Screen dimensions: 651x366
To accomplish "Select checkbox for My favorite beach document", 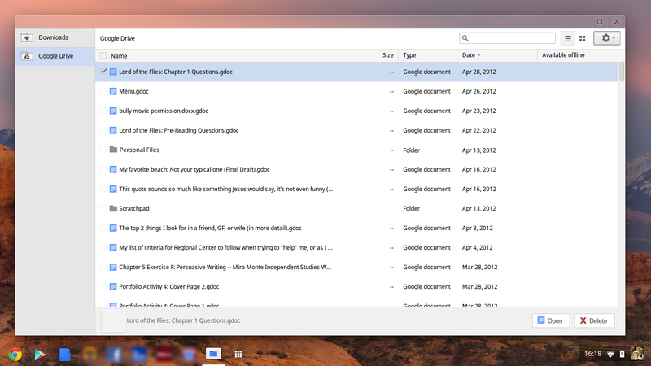I will pyautogui.click(x=103, y=169).
